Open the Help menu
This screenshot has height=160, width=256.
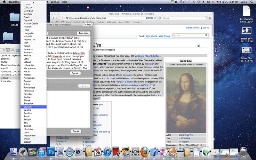click(65, 2)
